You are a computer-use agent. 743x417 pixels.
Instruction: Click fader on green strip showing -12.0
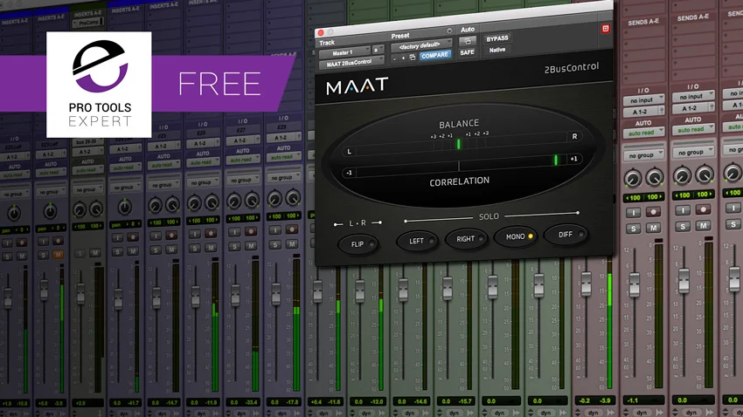tap(359, 291)
